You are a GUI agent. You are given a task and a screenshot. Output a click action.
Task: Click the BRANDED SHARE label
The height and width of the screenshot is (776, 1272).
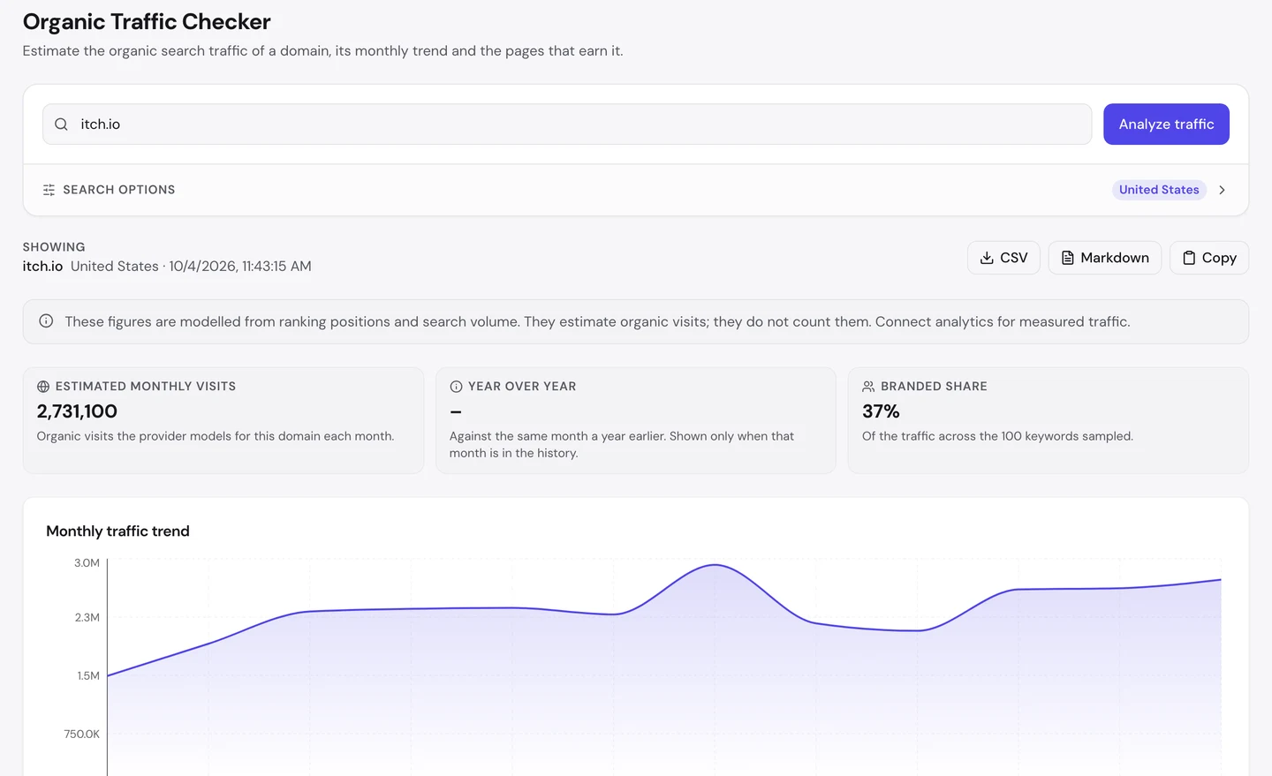coord(934,387)
